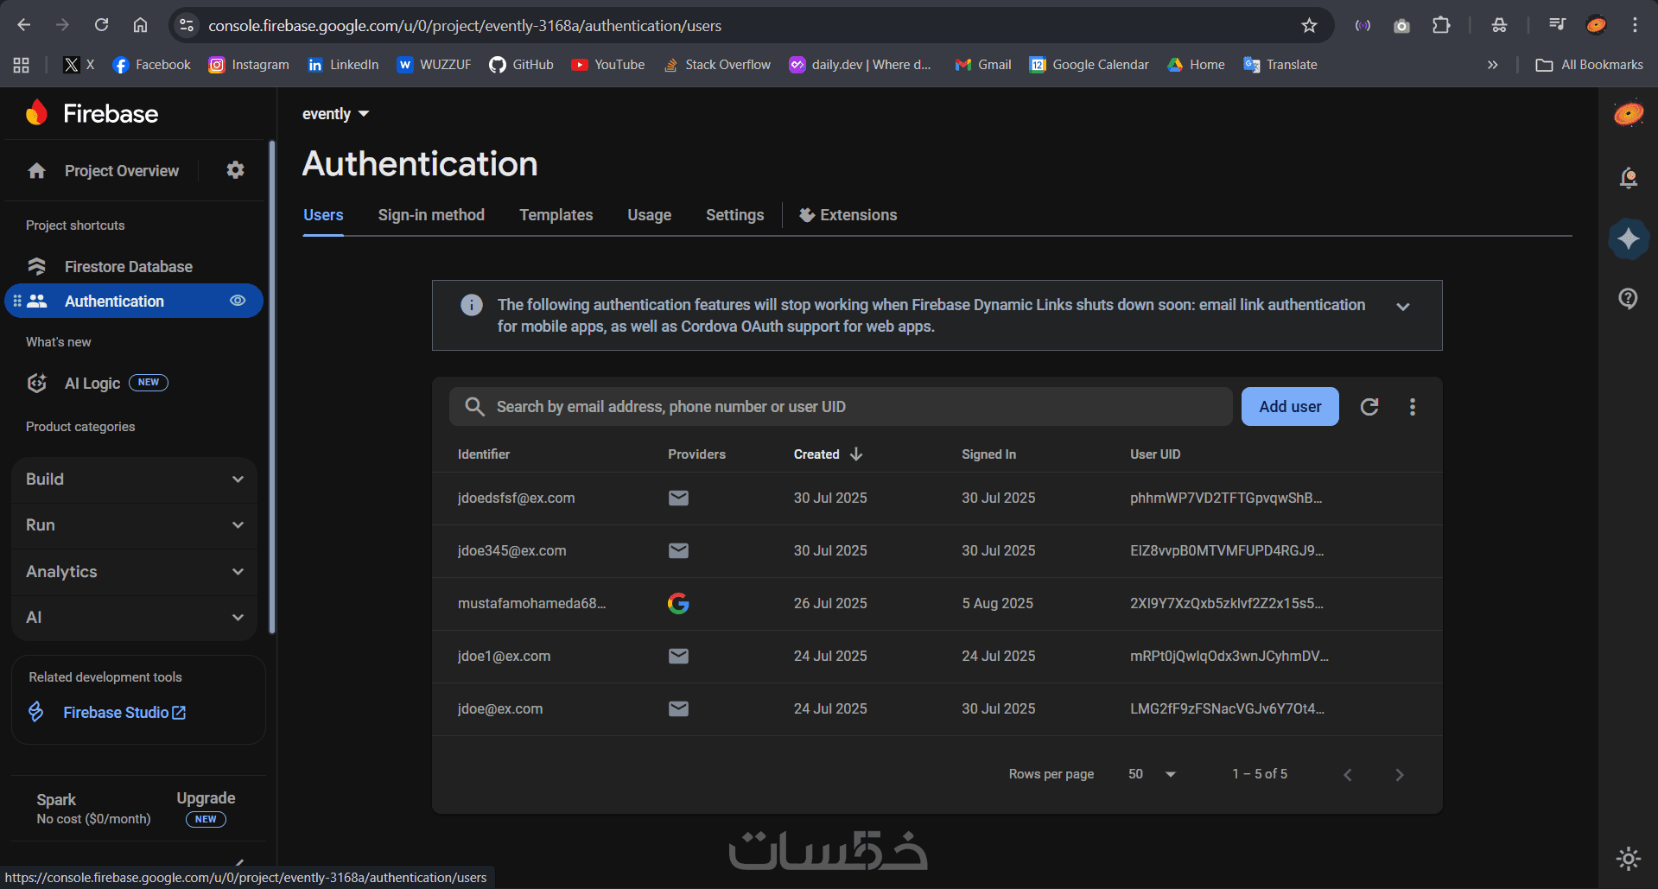The height and width of the screenshot is (889, 1658).
Task: Open the notifications bell icon
Action: pyautogui.click(x=1628, y=178)
